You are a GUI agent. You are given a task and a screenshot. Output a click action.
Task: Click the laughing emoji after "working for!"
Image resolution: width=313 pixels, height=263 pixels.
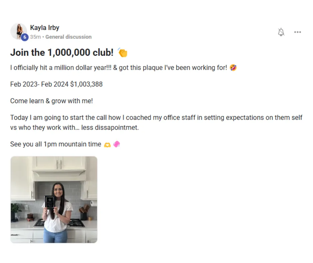[x=233, y=68]
